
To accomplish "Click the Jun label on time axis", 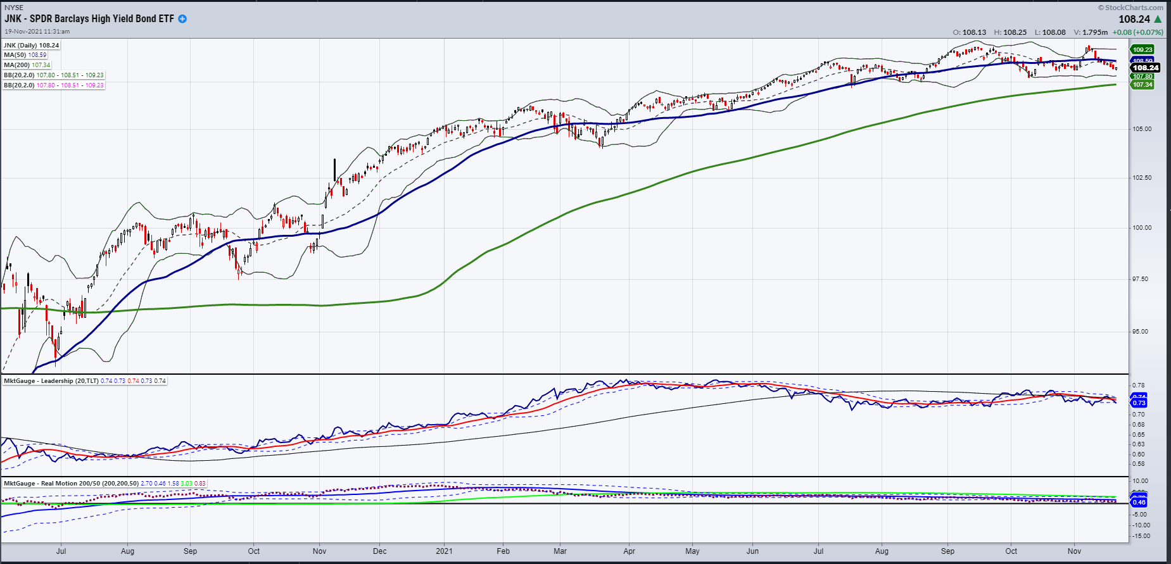I will point(752,551).
